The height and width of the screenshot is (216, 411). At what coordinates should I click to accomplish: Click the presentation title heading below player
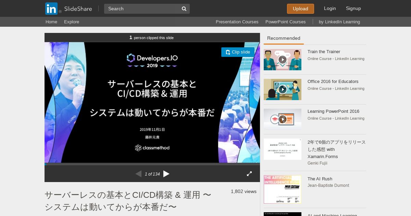coord(128,201)
